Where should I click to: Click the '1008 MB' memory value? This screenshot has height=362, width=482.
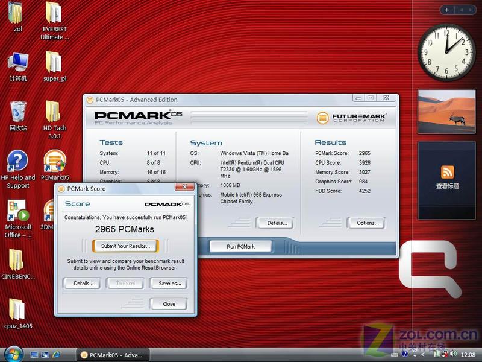click(230, 185)
